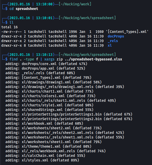Click 'printerSettings2.bin' output line
The width and height of the screenshot is (152, 165).
[x=69, y=119]
